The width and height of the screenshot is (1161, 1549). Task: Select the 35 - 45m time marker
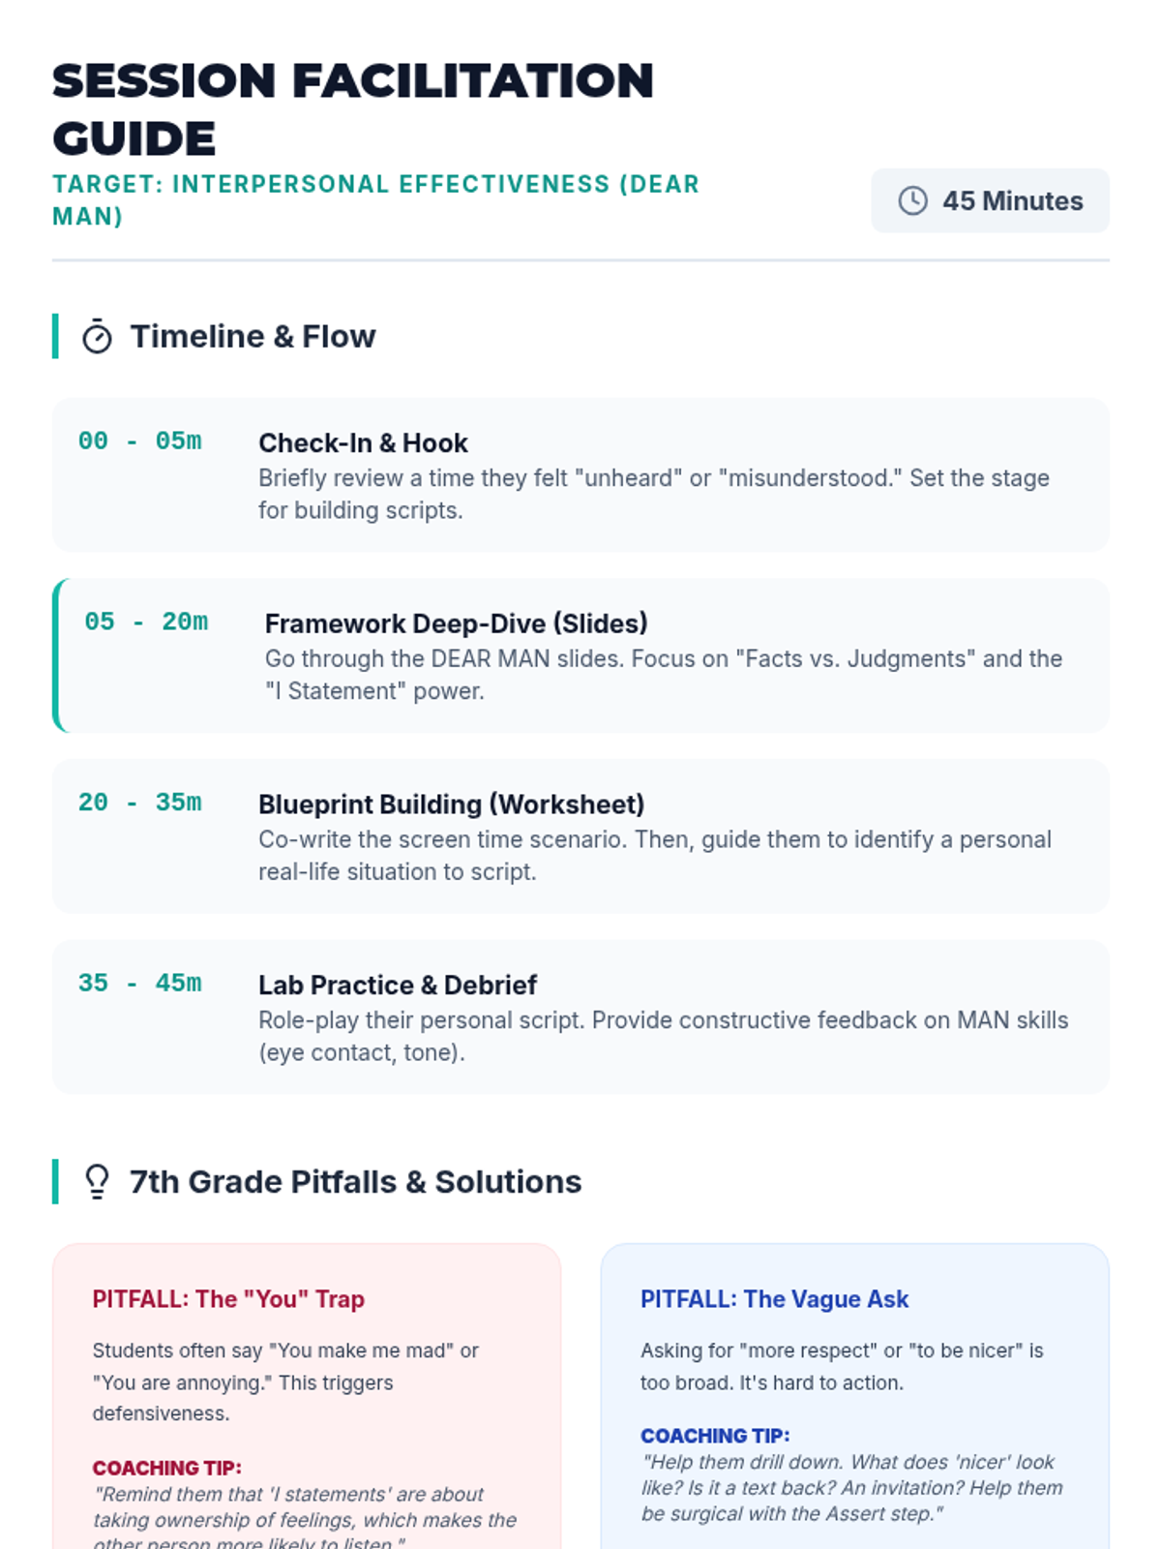140,983
